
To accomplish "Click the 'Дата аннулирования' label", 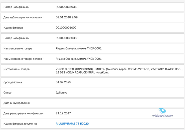I will (16, 103).
